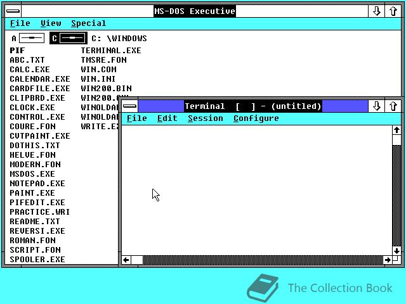Open File menu in MS-DOS Executive

pyautogui.click(x=20, y=23)
